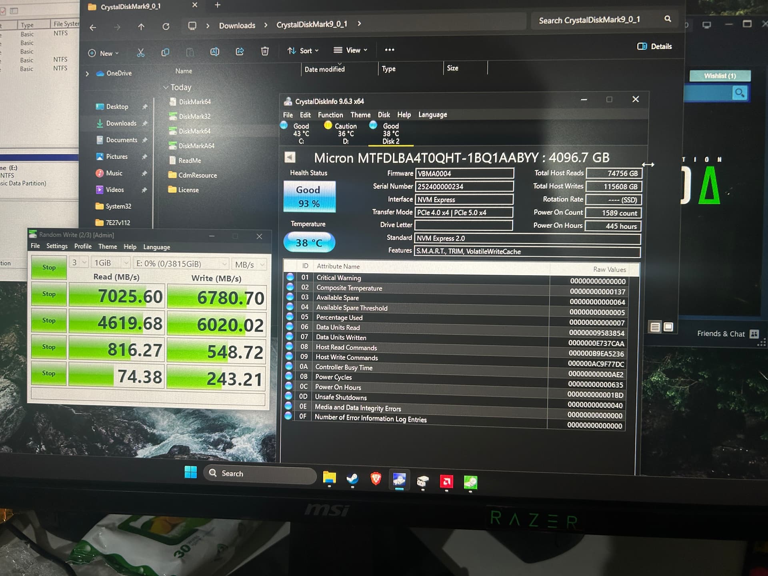This screenshot has width=768, height=576.
Task: Open AMD Software from the taskbar
Action: click(x=446, y=481)
